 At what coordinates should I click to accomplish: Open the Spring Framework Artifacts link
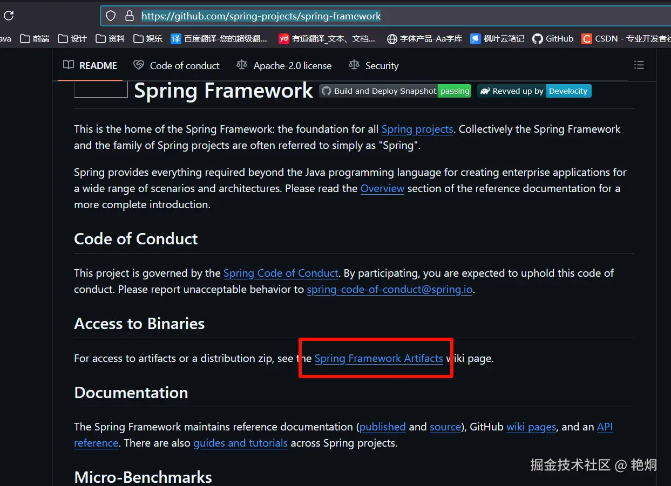(x=379, y=359)
